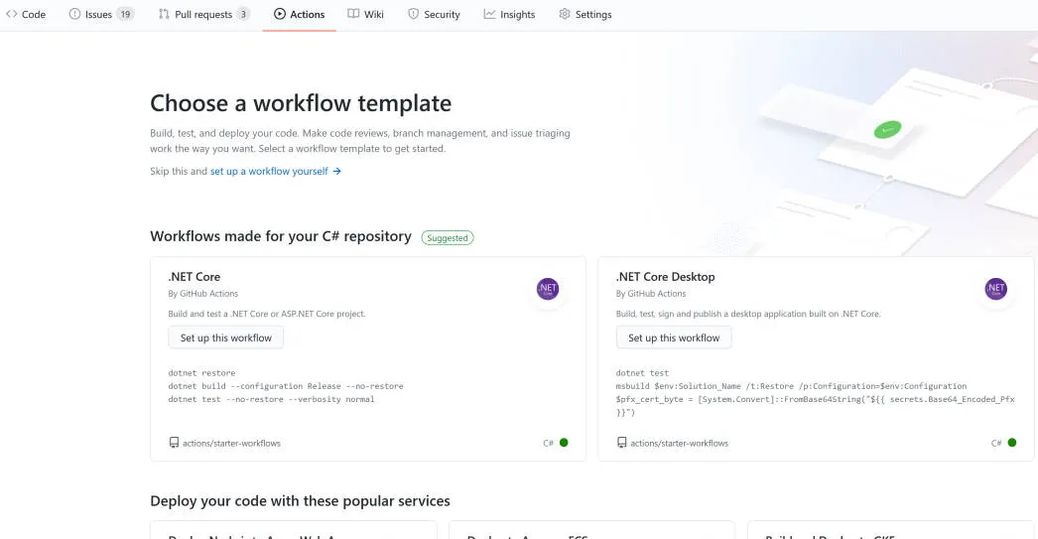
Task: Click the green C# language dot in .NET Core Desktop card
Action: 1011,443
